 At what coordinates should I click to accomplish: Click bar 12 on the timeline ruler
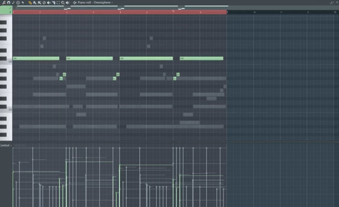pyautogui.click(x=308, y=12)
